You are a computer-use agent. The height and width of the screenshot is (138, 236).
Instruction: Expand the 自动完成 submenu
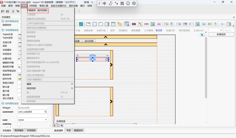point(50,88)
